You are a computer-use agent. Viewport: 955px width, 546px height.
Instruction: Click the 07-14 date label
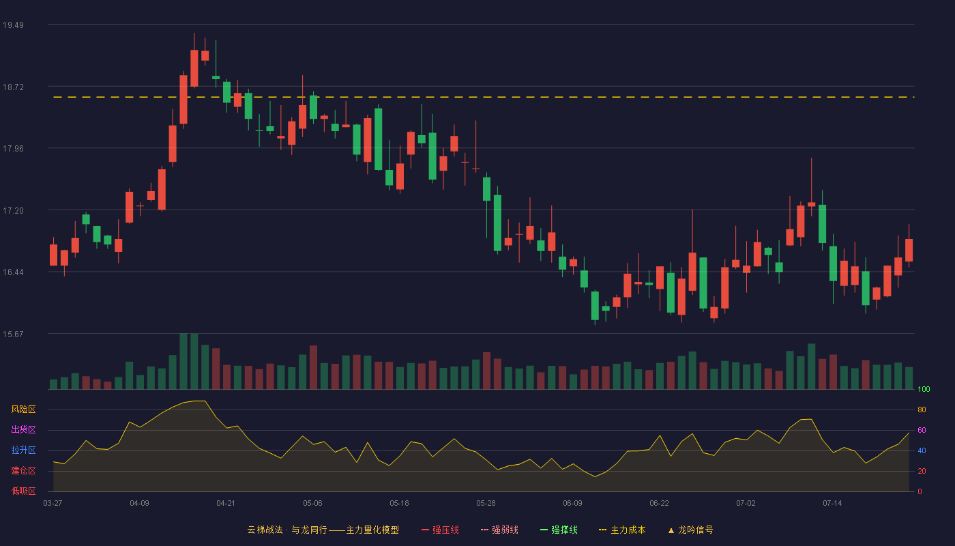832,503
